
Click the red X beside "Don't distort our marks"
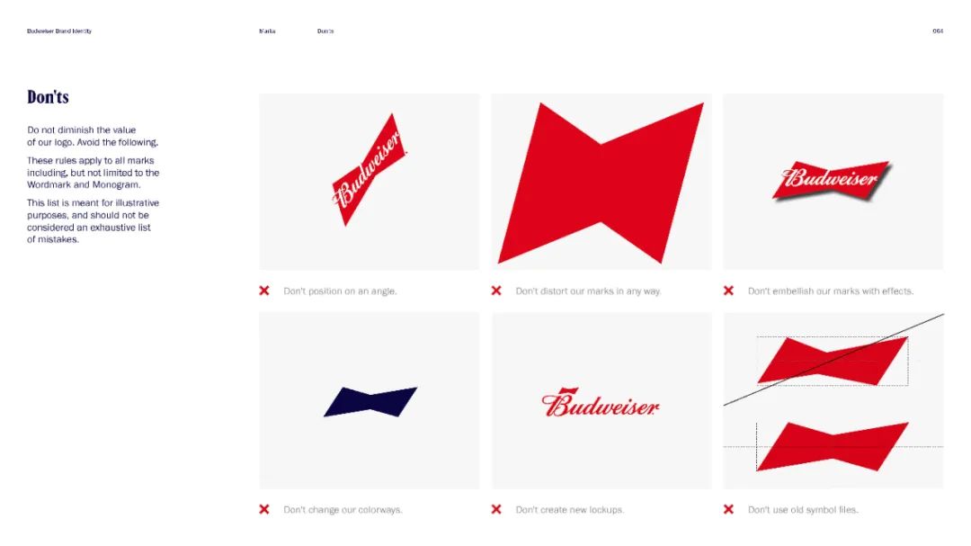pos(496,291)
